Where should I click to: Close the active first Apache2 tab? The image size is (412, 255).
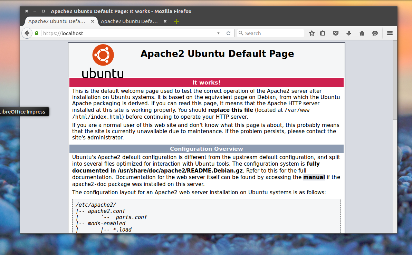point(92,21)
